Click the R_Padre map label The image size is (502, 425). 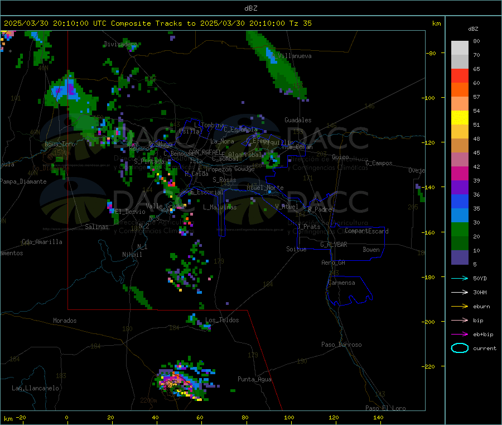[320, 209]
